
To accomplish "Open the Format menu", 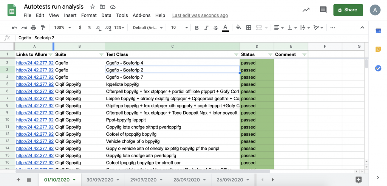I will click(89, 15).
